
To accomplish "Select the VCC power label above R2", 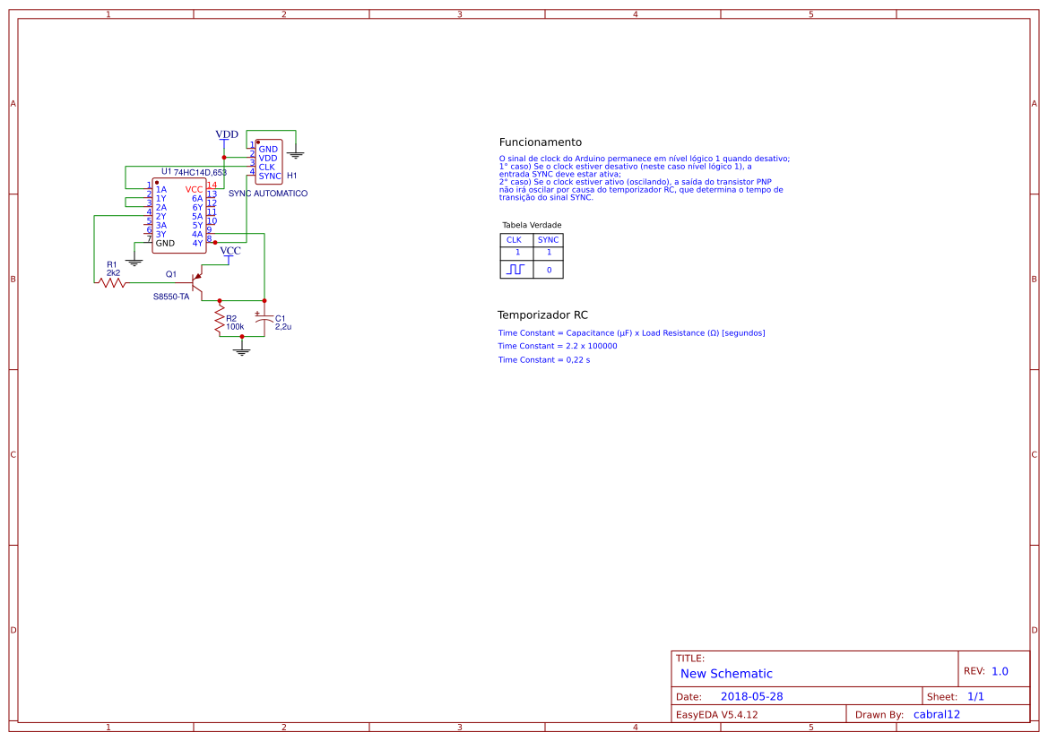I will click(x=230, y=250).
